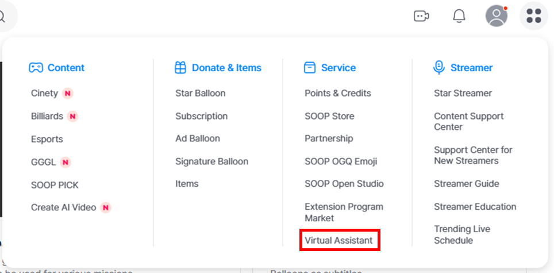Click the broadcast camera icon

[421, 16]
